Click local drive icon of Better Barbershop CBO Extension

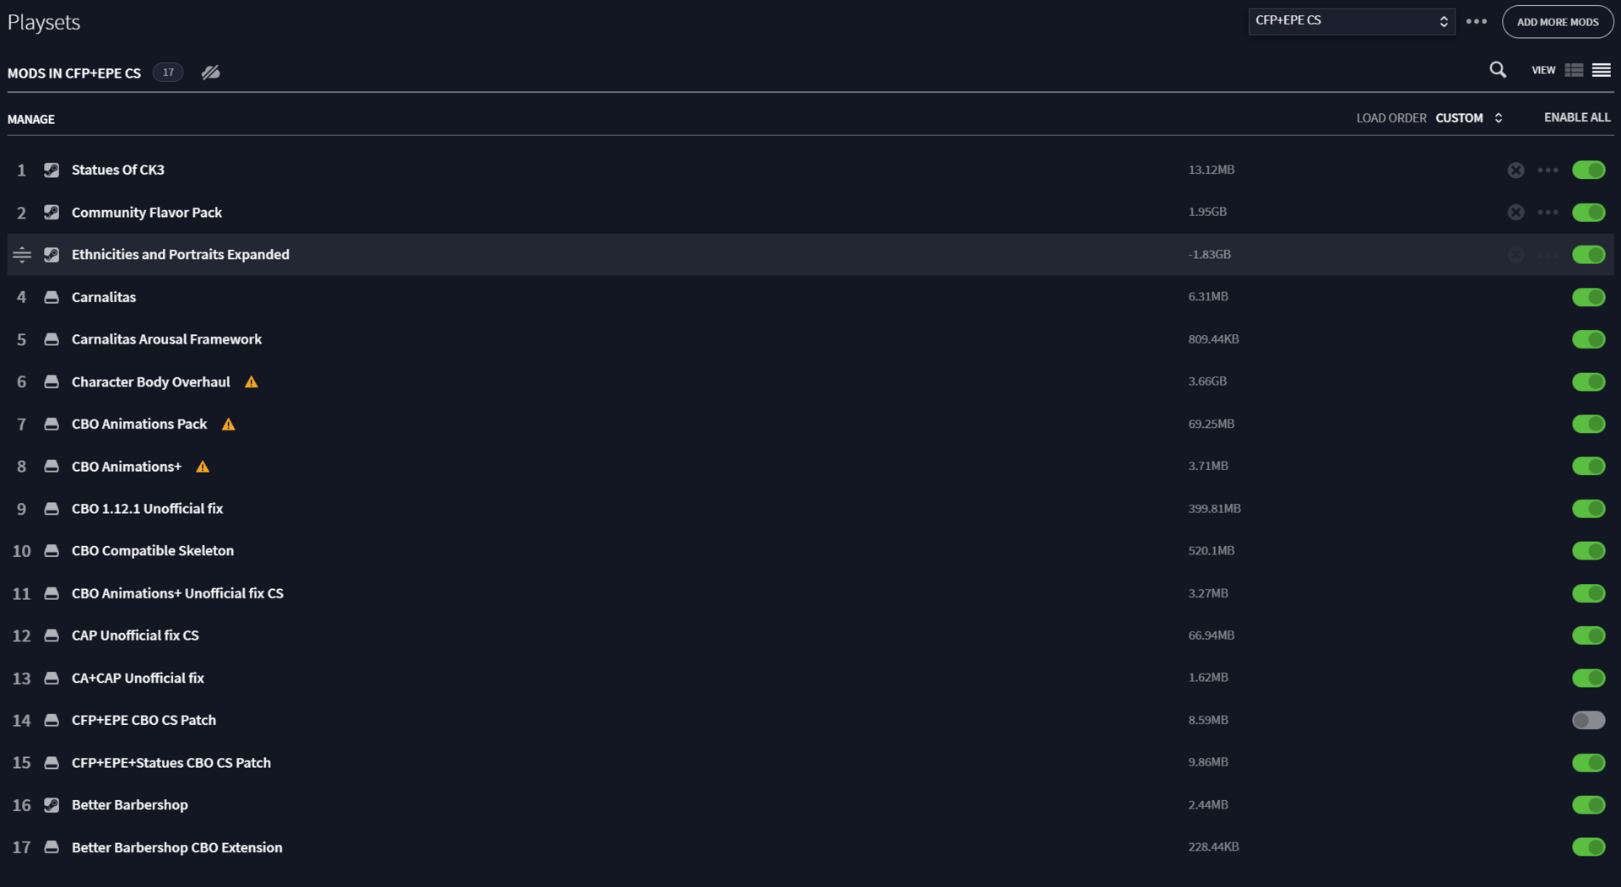[x=52, y=847]
